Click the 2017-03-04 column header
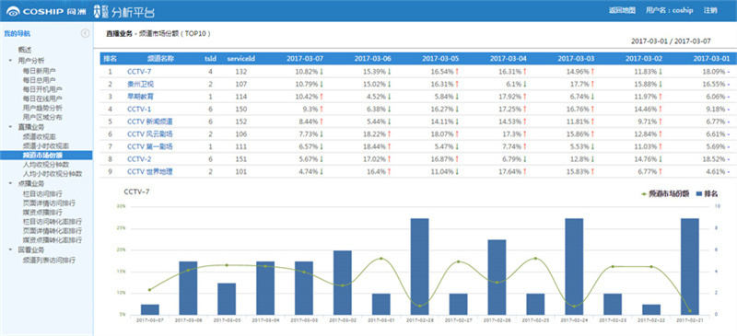The image size is (737, 336). (x=509, y=59)
